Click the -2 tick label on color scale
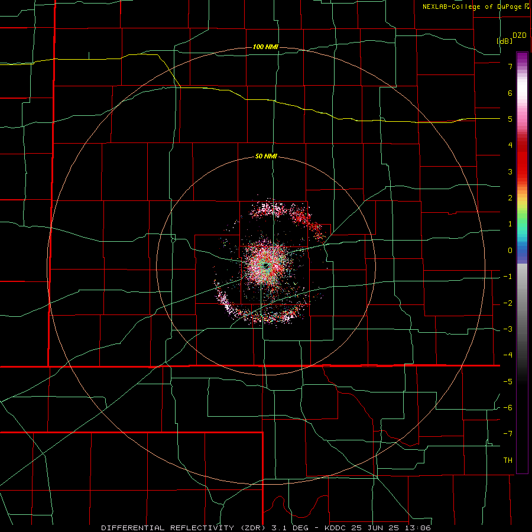Image resolution: width=532 pixels, height=532 pixels. click(x=508, y=303)
